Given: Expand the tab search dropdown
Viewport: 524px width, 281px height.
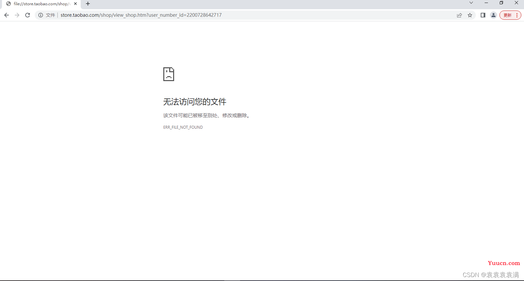Looking at the screenshot, I should point(471,3).
